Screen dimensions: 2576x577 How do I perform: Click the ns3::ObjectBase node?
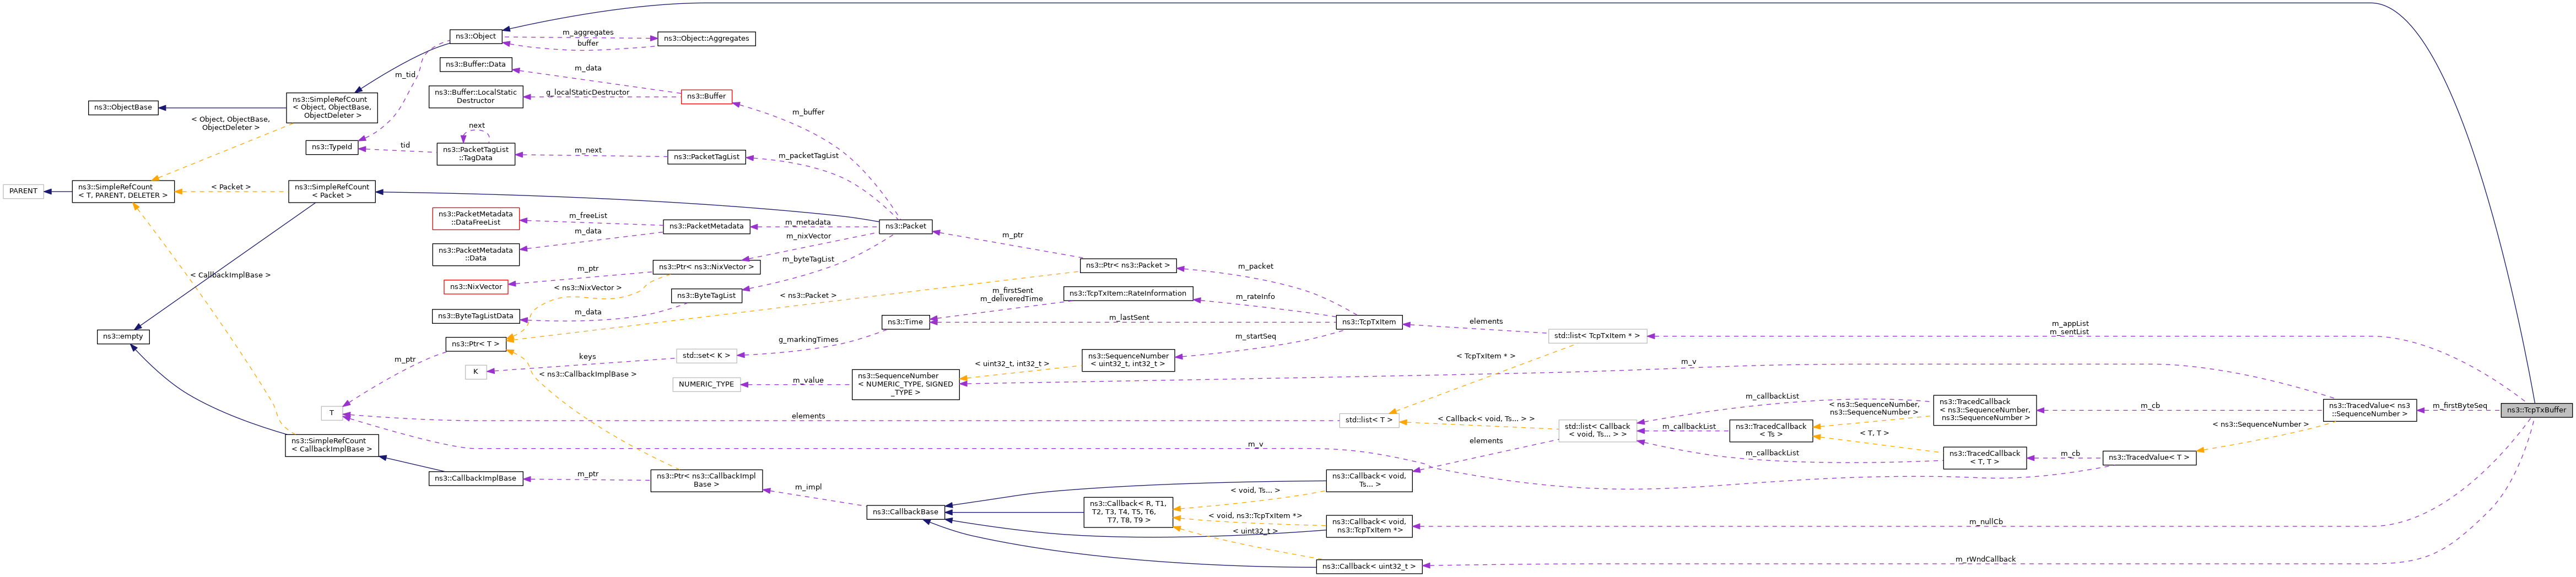123,108
